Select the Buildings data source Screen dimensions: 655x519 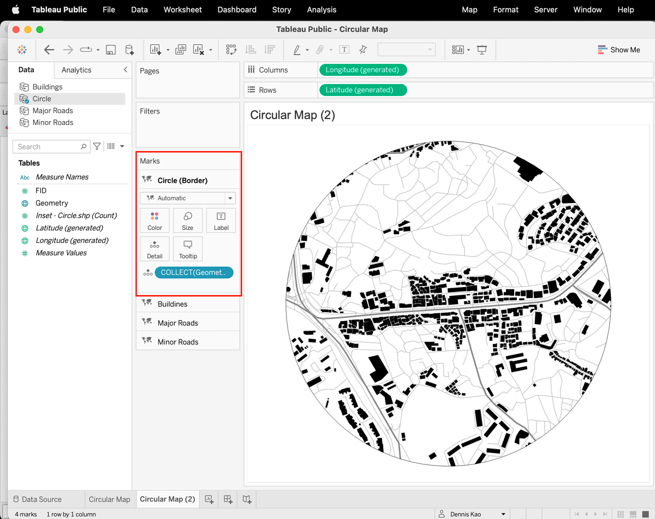[47, 87]
